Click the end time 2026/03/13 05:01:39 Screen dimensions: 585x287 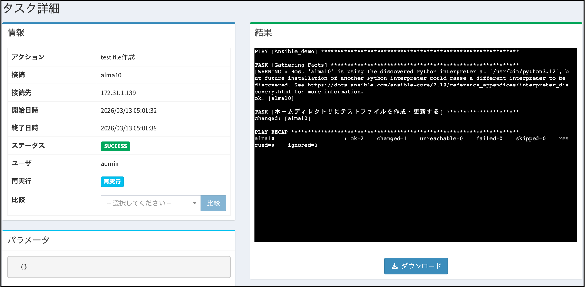[x=128, y=128]
